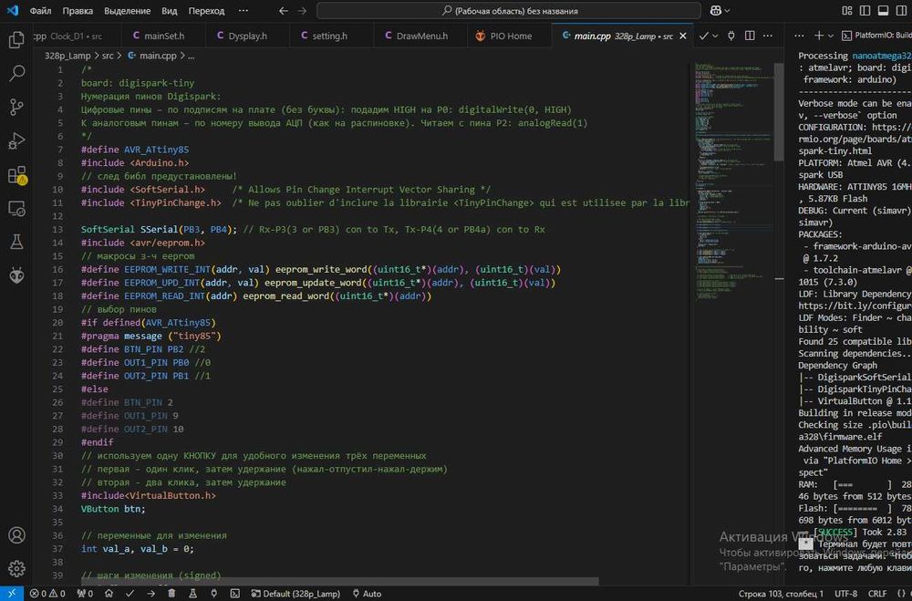Open the Search view in activity bar
The width and height of the screenshot is (912, 601).
click(16, 73)
